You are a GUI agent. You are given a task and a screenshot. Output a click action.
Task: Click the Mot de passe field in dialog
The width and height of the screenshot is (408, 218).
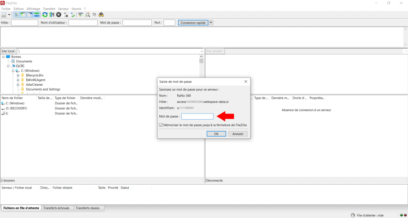click(197, 116)
